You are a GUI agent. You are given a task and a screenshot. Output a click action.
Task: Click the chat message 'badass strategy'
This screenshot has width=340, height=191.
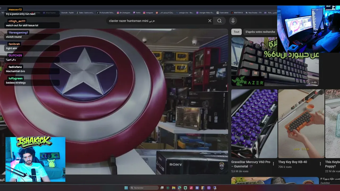coord(16,83)
